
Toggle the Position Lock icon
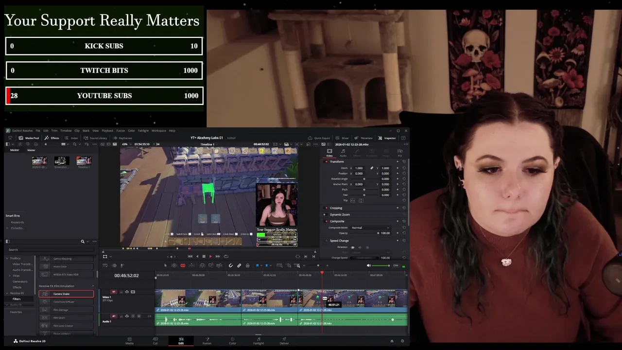(247, 265)
